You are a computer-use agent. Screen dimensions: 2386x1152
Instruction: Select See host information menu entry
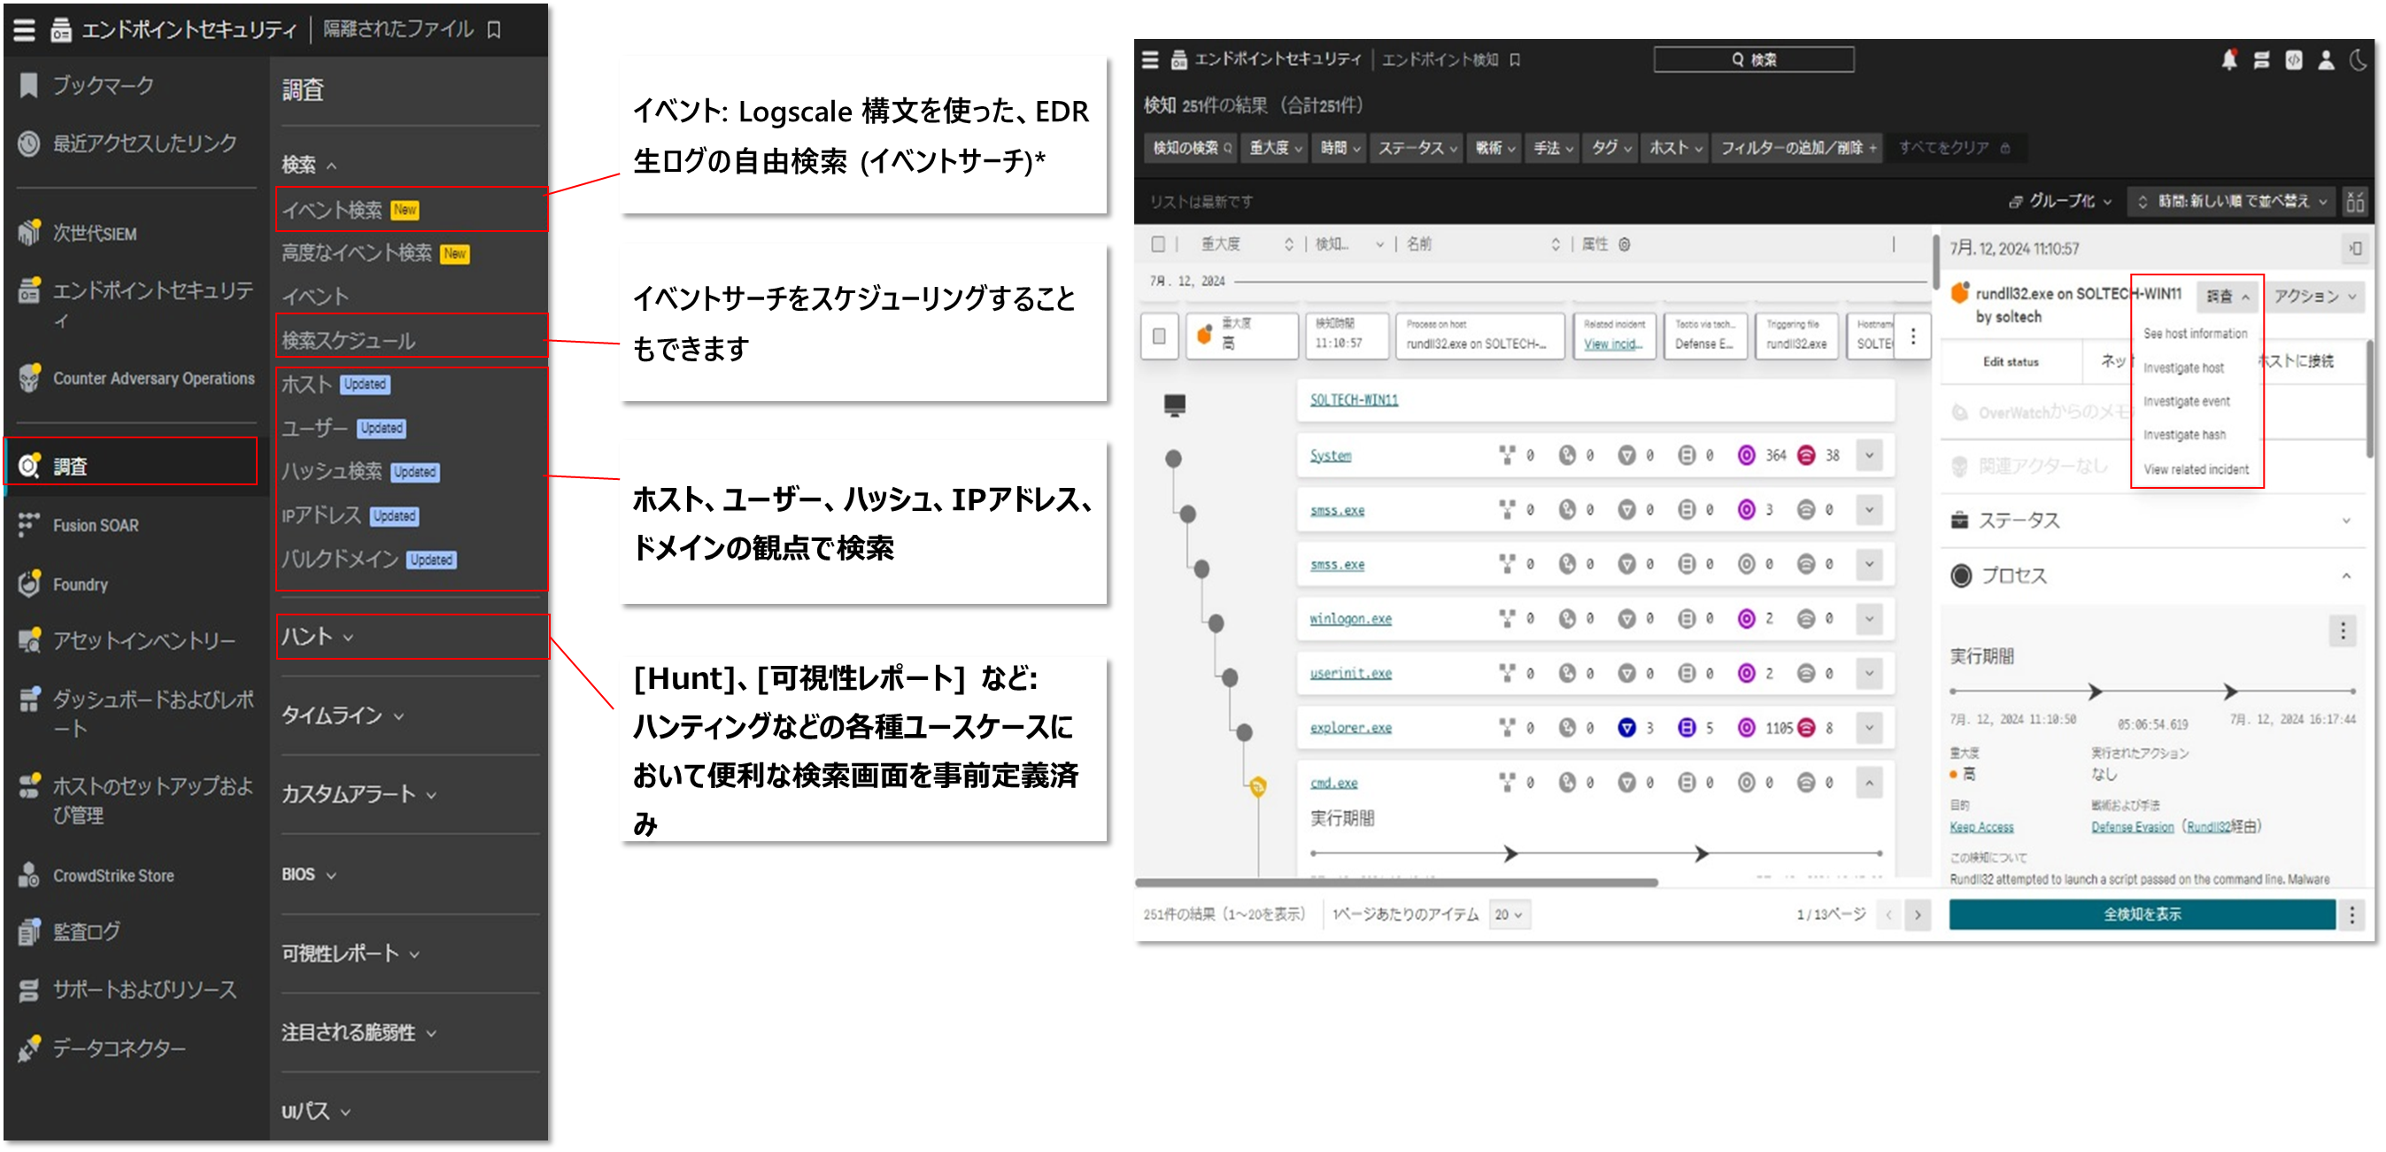pyautogui.click(x=2195, y=333)
